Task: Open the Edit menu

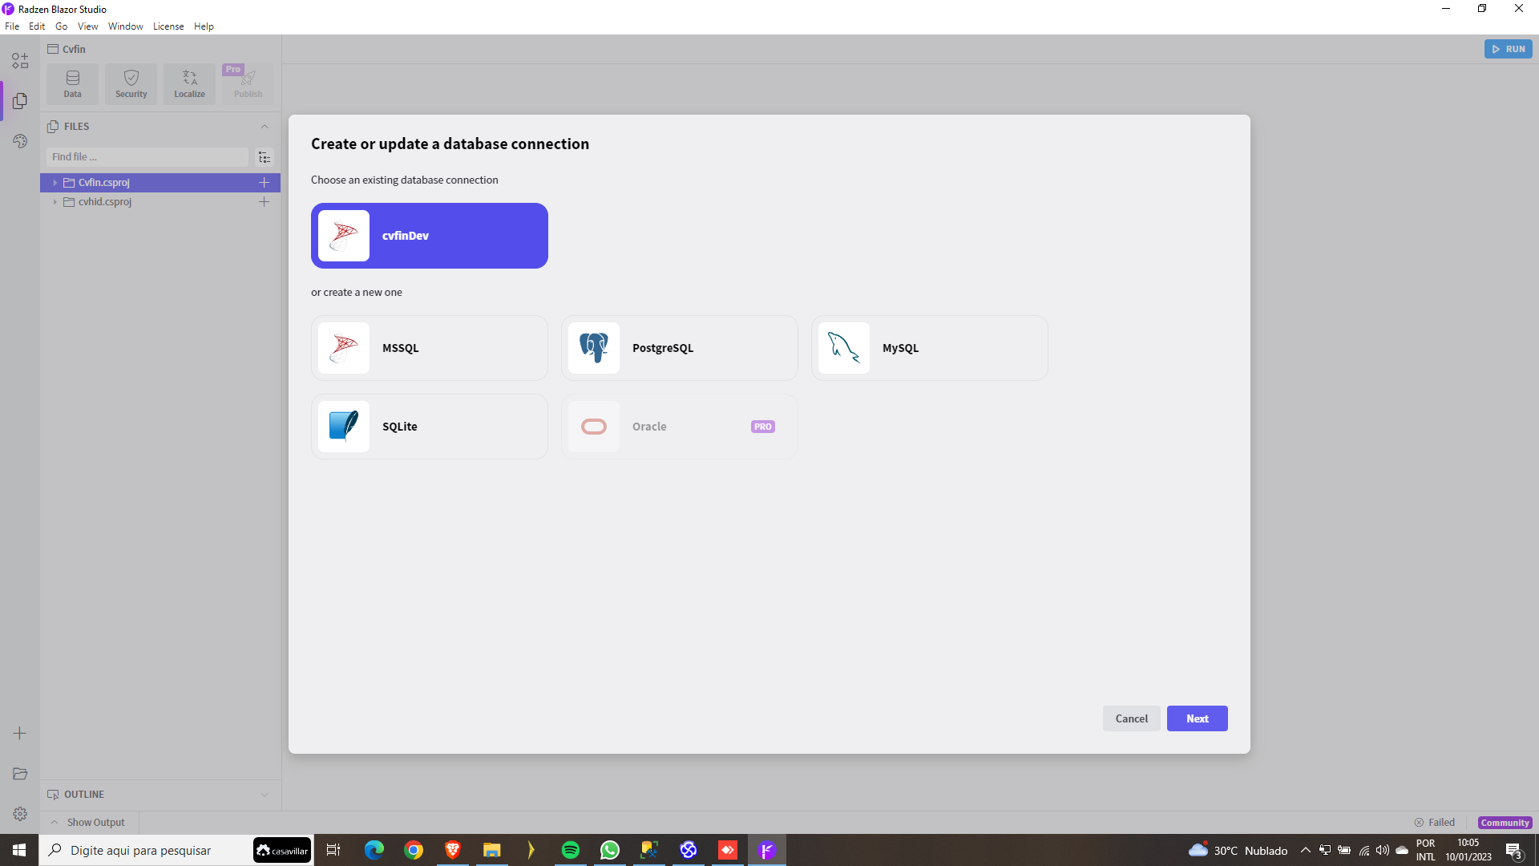Action: [37, 26]
